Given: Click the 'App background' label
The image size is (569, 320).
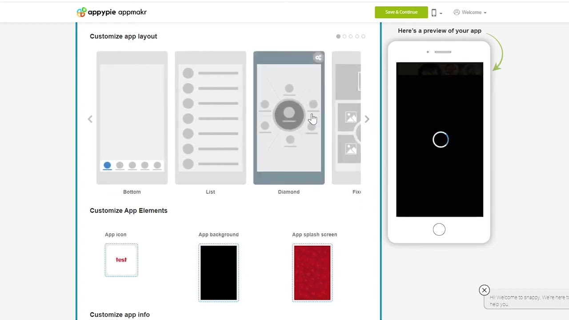Looking at the screenshot, I should [x=219, y=235].
